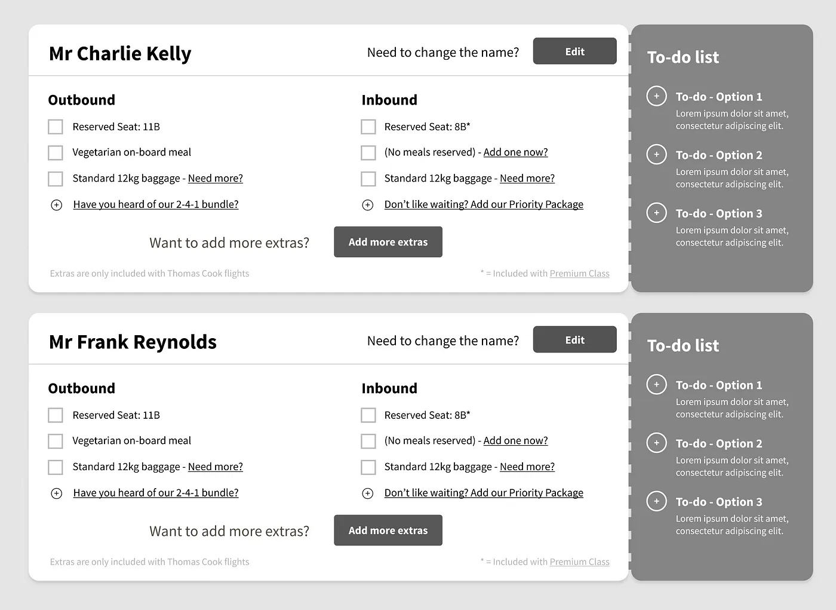Viewport: 836px width, 610px height.
Task: Open Frank's outbound baggage 'Need more?' link
Action: (216, 467)
